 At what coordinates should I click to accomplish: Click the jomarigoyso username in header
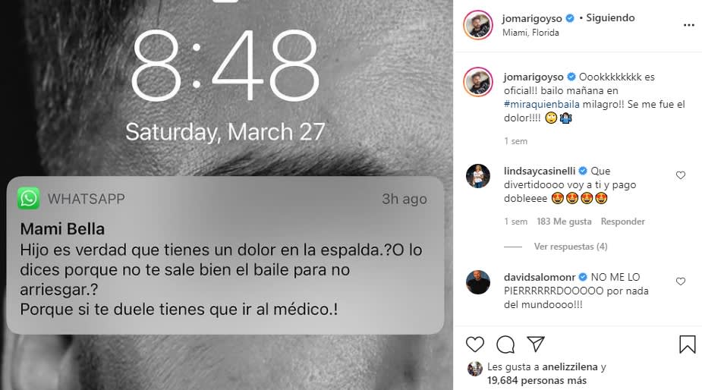(532, 18)
